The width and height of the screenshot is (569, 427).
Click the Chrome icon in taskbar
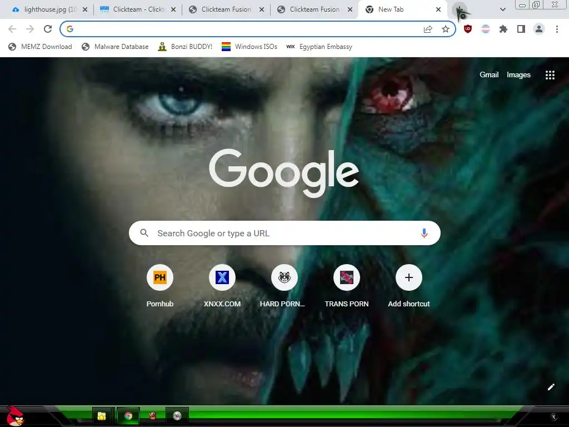pyautogui.click(x=128, y=416)
